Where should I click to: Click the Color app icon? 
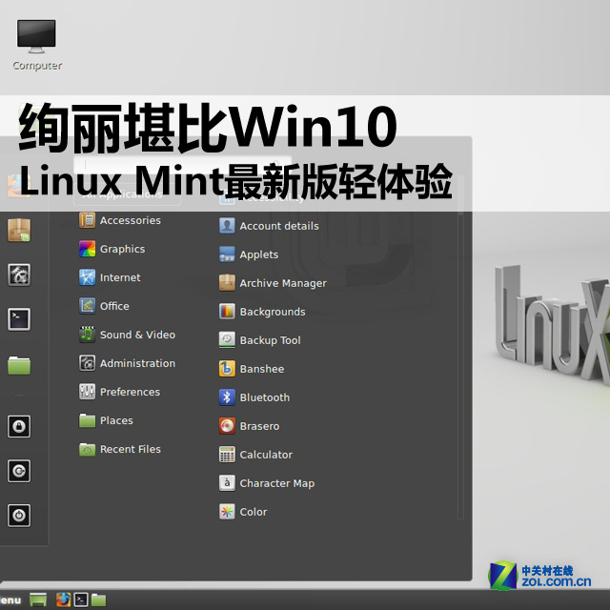click(x=227, y=512)
